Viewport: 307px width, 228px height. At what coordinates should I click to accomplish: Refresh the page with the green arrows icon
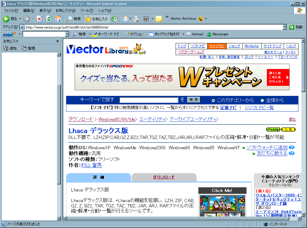pos(49,19)
